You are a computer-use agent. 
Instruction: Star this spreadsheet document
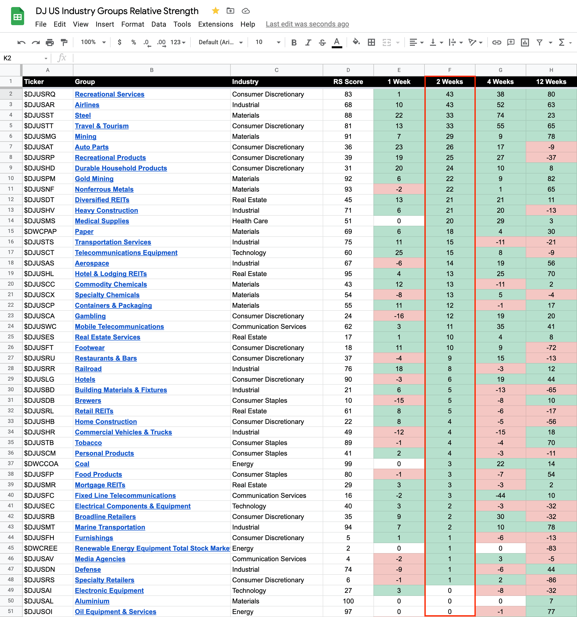pos(216,11)
